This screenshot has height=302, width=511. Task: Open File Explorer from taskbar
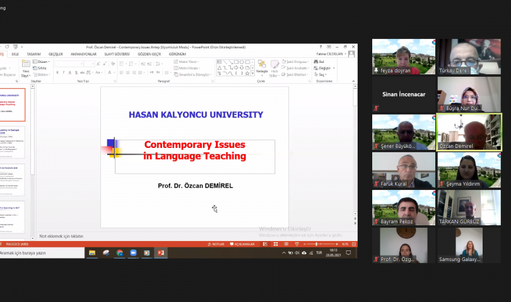pyautogui.click(x=92, y=253)
